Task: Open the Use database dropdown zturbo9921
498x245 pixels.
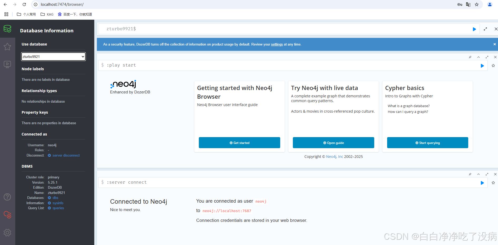Action: tap(53, 57)
